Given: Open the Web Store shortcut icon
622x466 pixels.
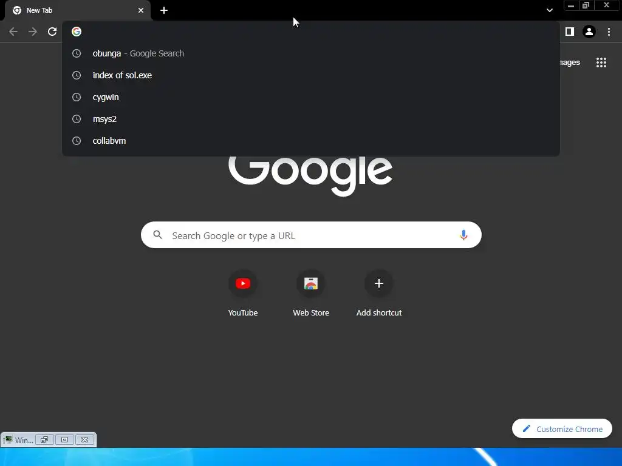Looking at the screenshot, I should click(x=311, y=283).
